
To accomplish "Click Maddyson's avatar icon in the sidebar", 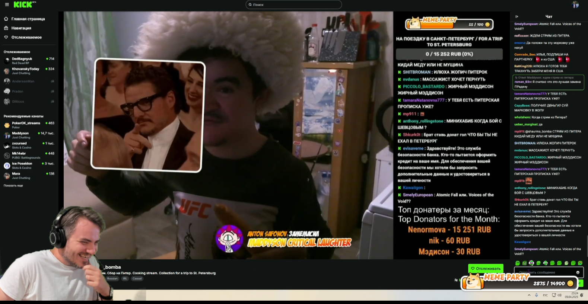I will coord(7,135).
